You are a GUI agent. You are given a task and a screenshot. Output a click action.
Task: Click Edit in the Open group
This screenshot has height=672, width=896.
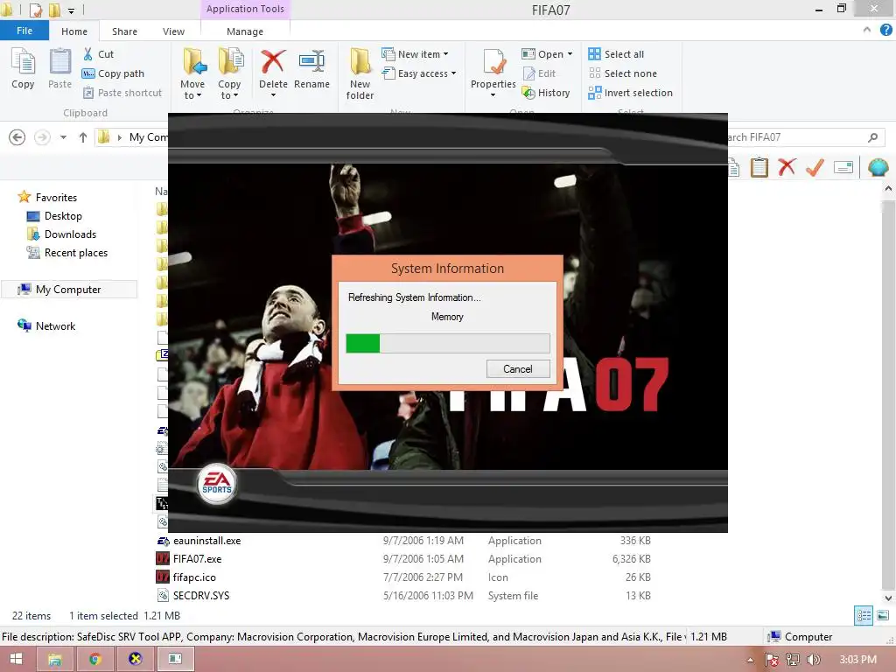[539, 73]
